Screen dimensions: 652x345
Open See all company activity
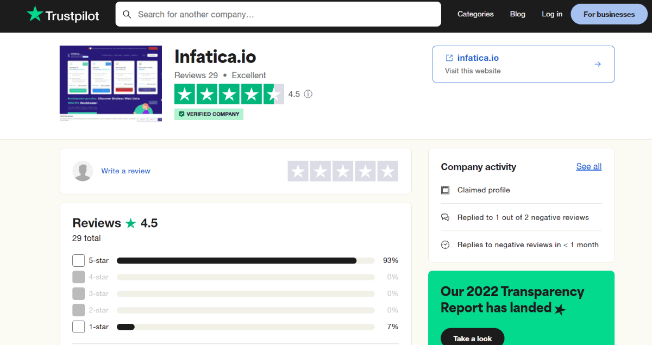point(589,166)
